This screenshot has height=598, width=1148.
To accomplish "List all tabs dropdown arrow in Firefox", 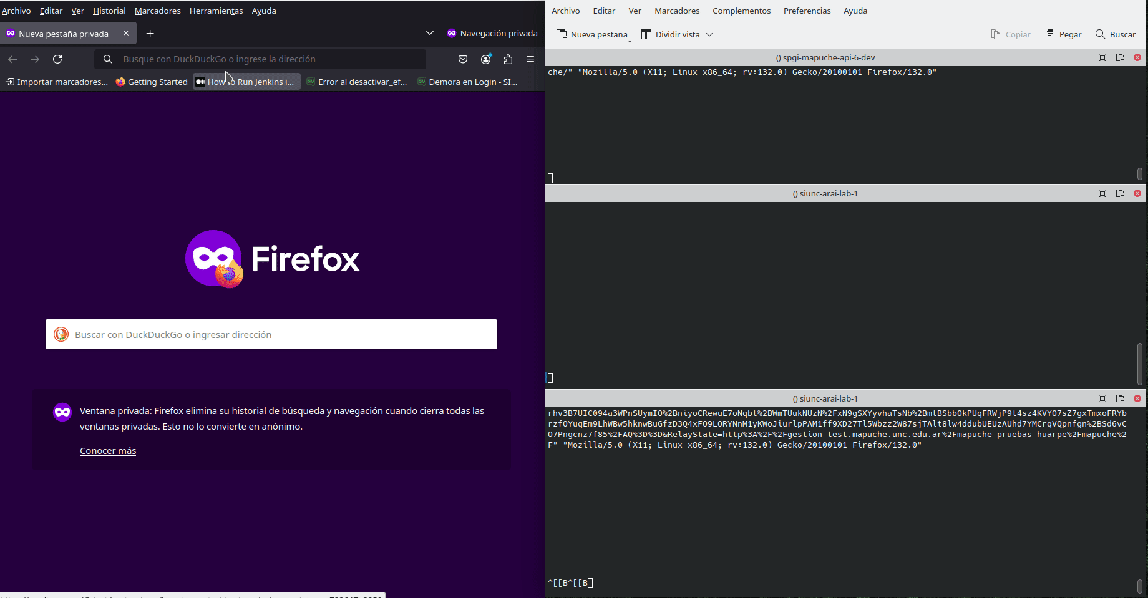I will point(429,33).
